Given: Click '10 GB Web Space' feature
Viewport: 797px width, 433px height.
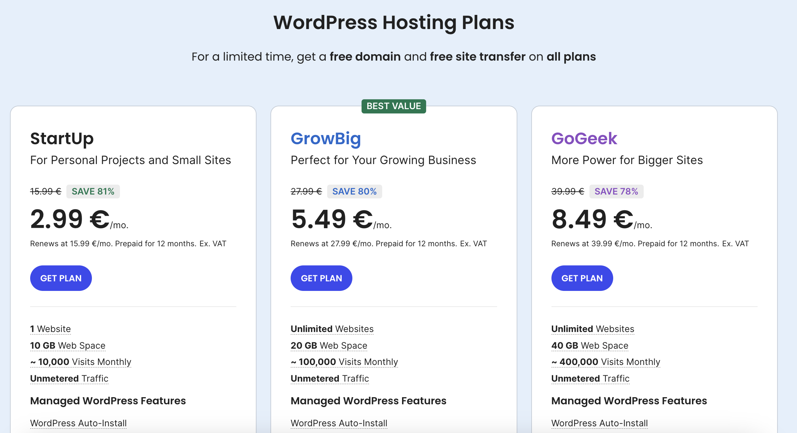Looking at the screenshot, I should coord(68,345).
